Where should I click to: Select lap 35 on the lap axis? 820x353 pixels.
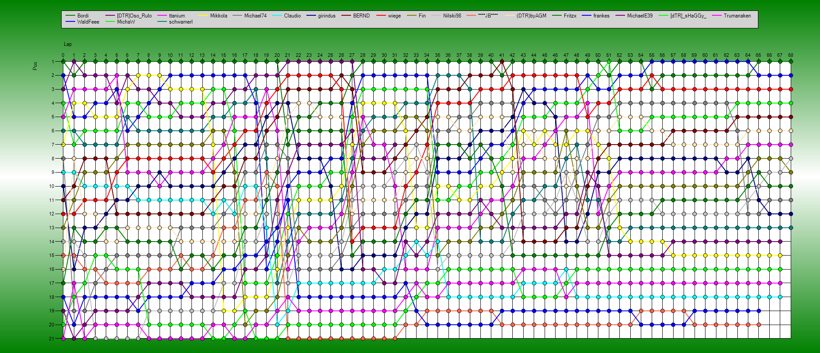(x=437, y=55)
